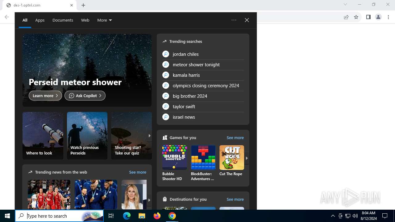The image size is (395, 222).
Task: Open notification center icon
Action: (x=385, y=216)
